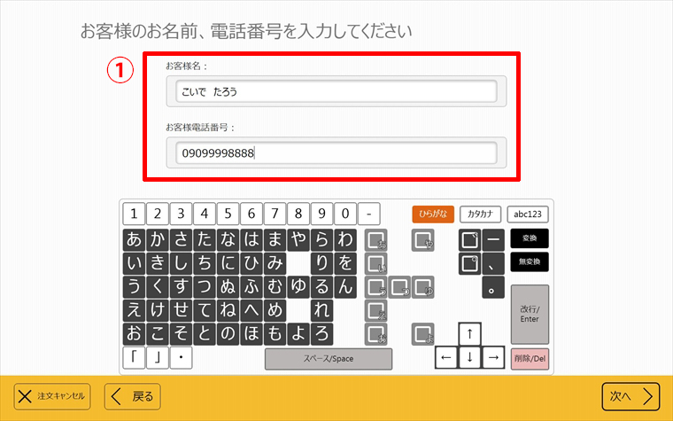The height and width of the screenshot is (421, 673).
Task: Tap the small や key
Action: click(x=422, y=240)
